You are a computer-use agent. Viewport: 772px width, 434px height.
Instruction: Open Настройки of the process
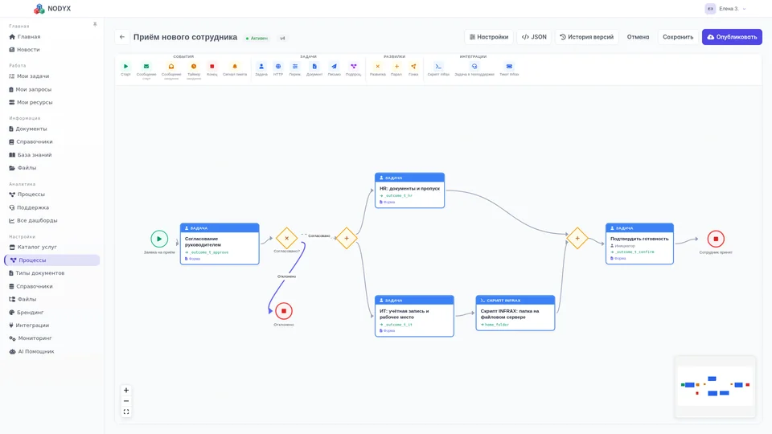[x=489, y=37]
